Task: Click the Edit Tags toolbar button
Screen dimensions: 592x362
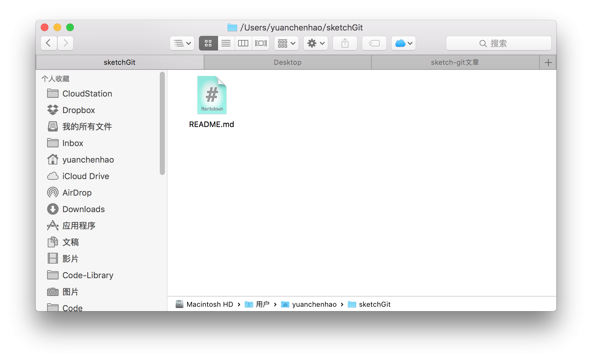Action: coord(374,43)
